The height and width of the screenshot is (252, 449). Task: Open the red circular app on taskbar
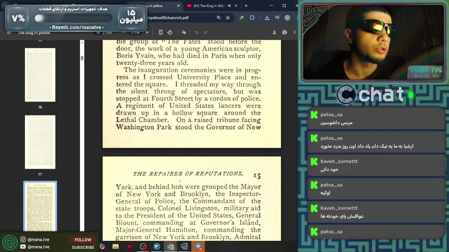(x=129, y=247)
